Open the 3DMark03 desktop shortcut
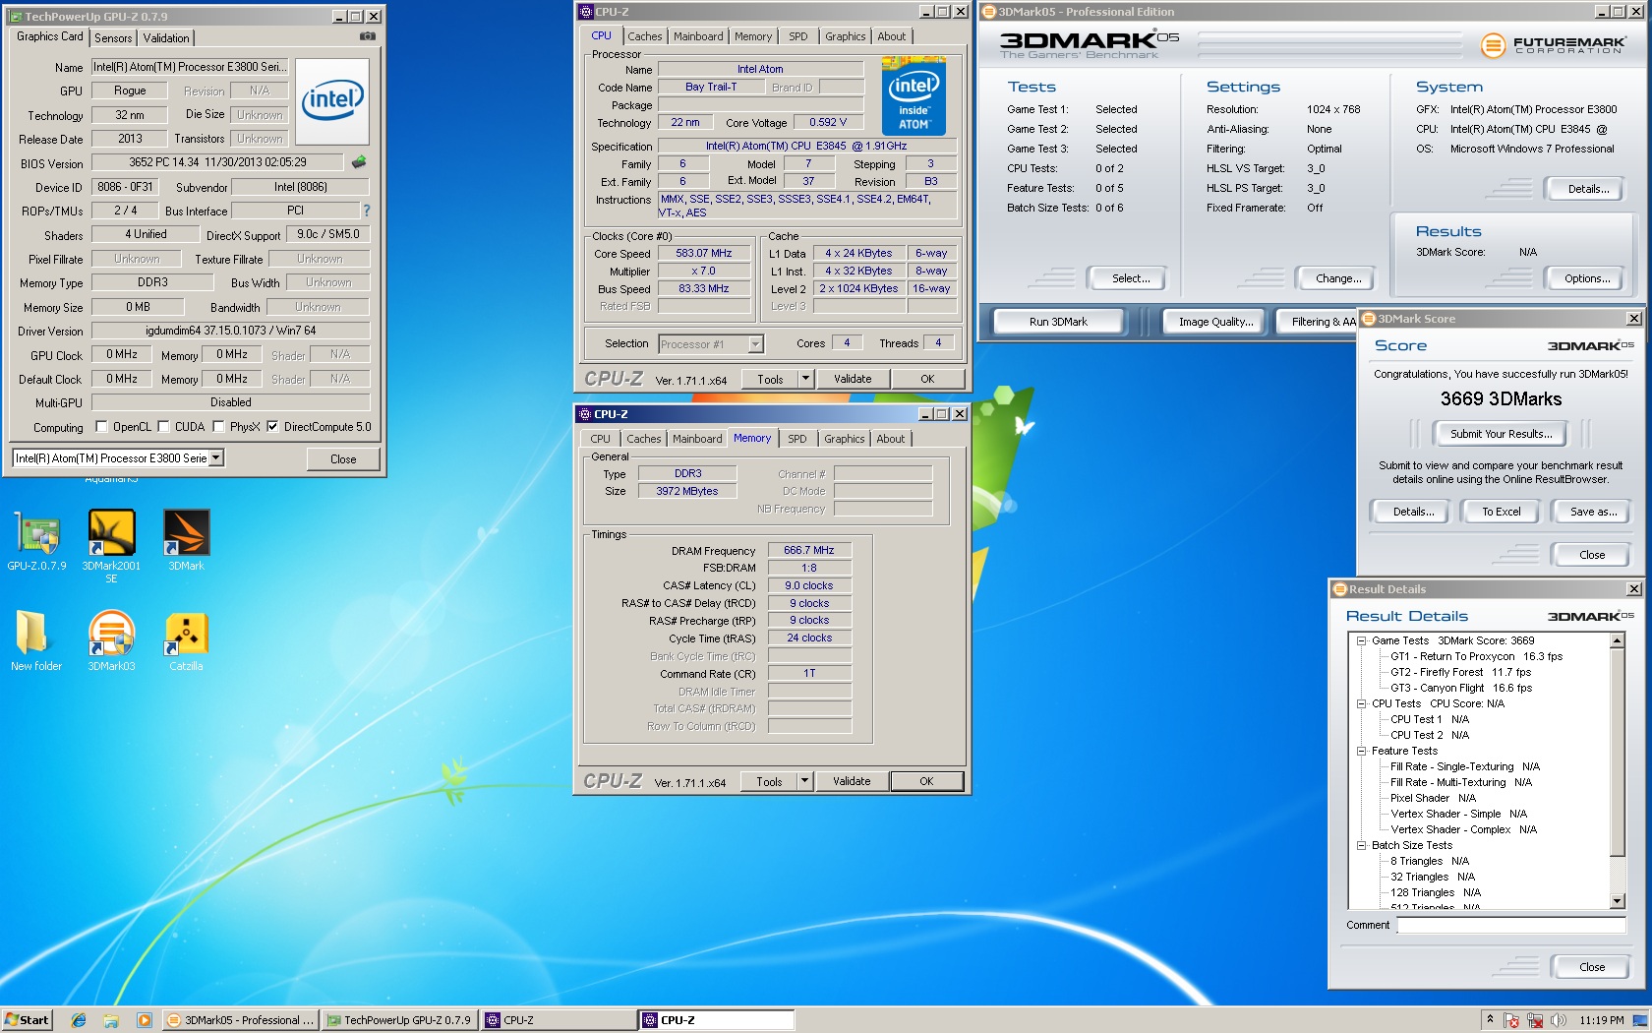1652x1033 pixels. click(111, 639)
